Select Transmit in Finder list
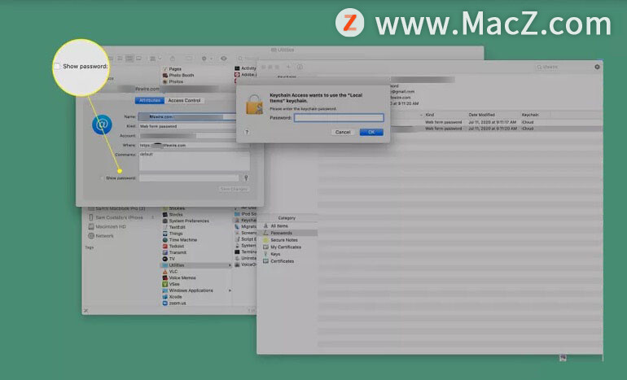 point(178,252)
